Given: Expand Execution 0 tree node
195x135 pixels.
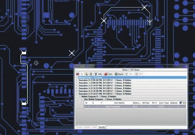Looking at the screenshot, I should coord(77,80).
